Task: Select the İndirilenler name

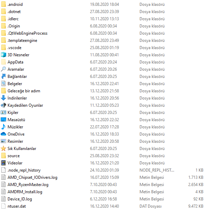Action: 17,98
